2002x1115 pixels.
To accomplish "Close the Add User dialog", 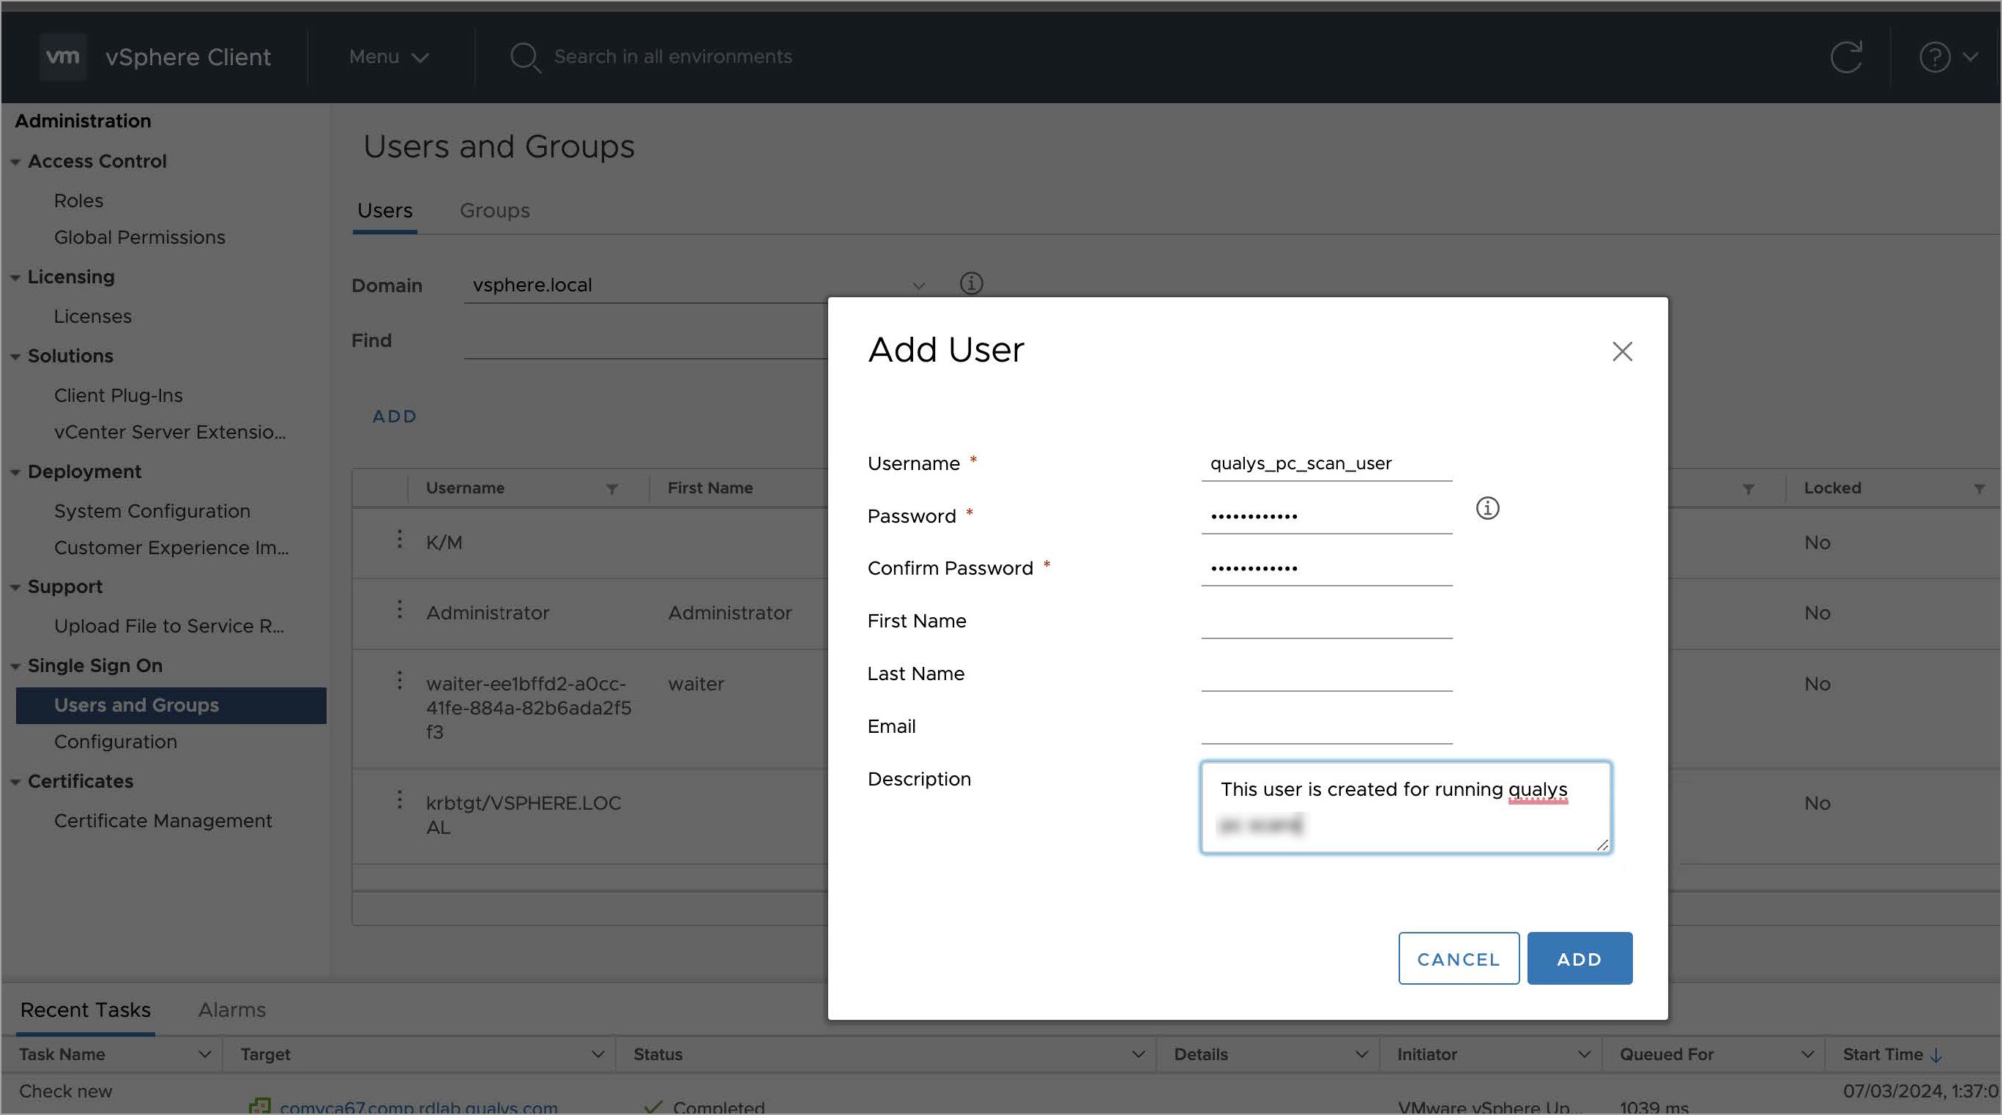I will (1621, 351).
